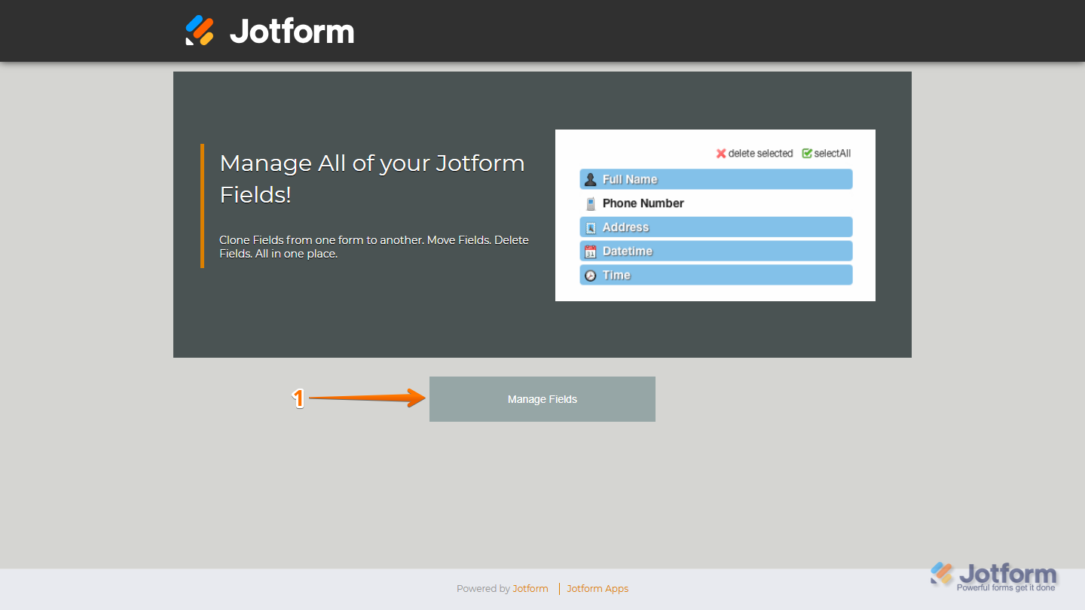Click the Datetime calendar icon
The width and height of the screenshot is (1085, 610).
tap(591, 252)
